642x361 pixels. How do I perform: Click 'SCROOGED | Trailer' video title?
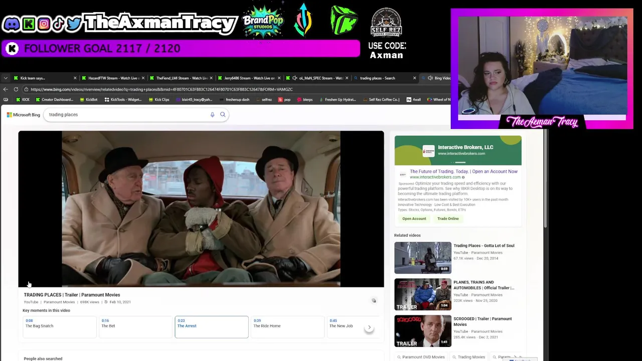[x=483, y=321]
